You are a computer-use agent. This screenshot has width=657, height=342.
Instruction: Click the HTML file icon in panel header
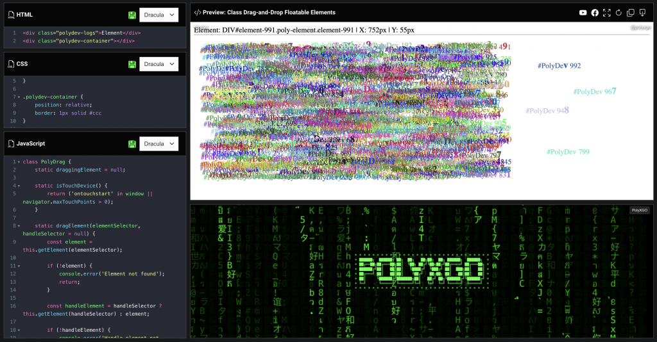click(10, 15)
